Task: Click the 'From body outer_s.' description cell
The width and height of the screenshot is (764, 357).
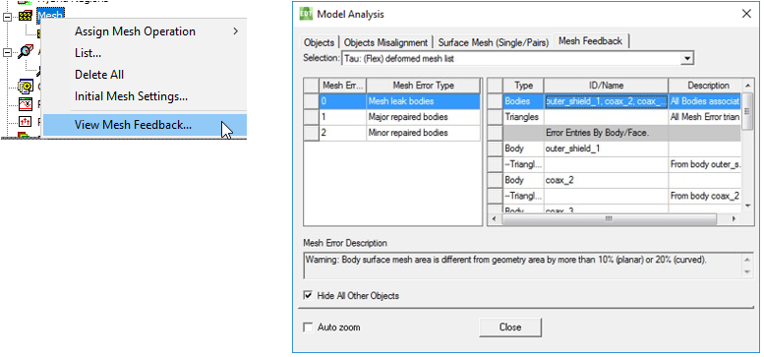Action: [x=705, y=164]
